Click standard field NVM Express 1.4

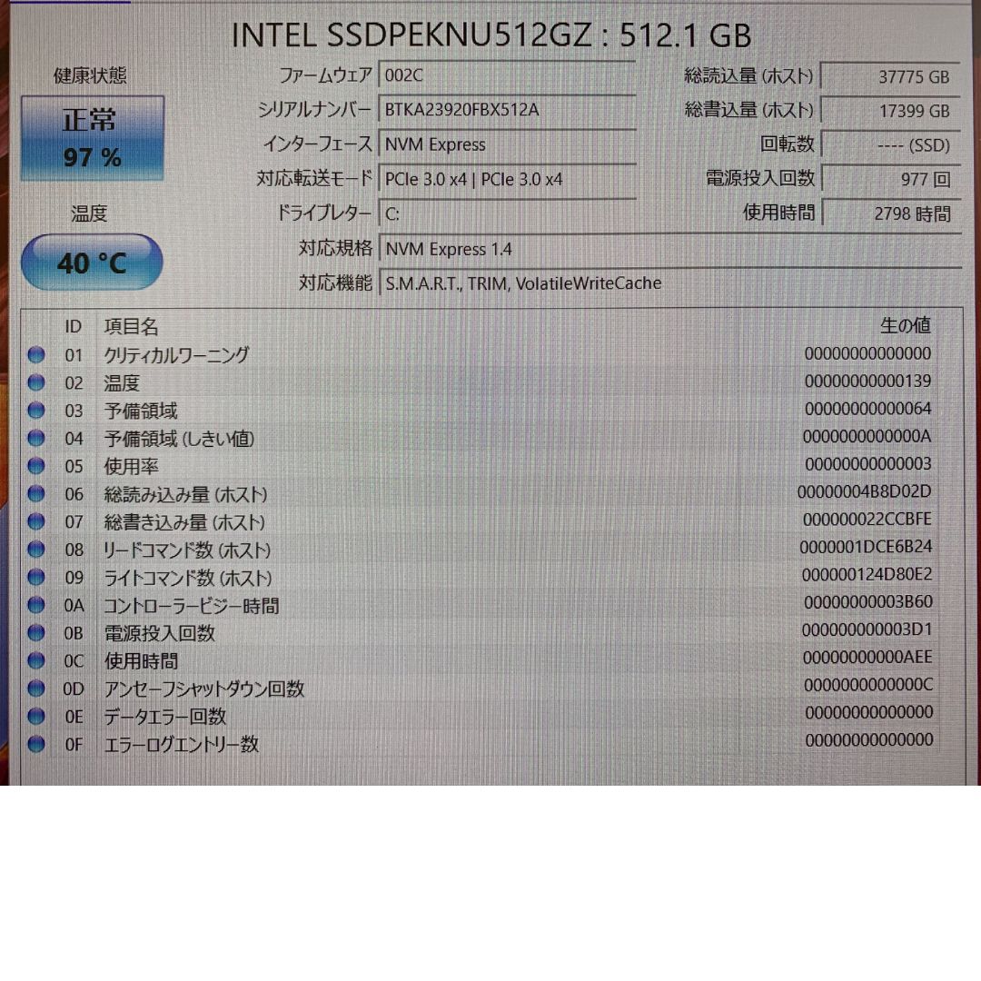pyautogui.click(x=670, y=249)
